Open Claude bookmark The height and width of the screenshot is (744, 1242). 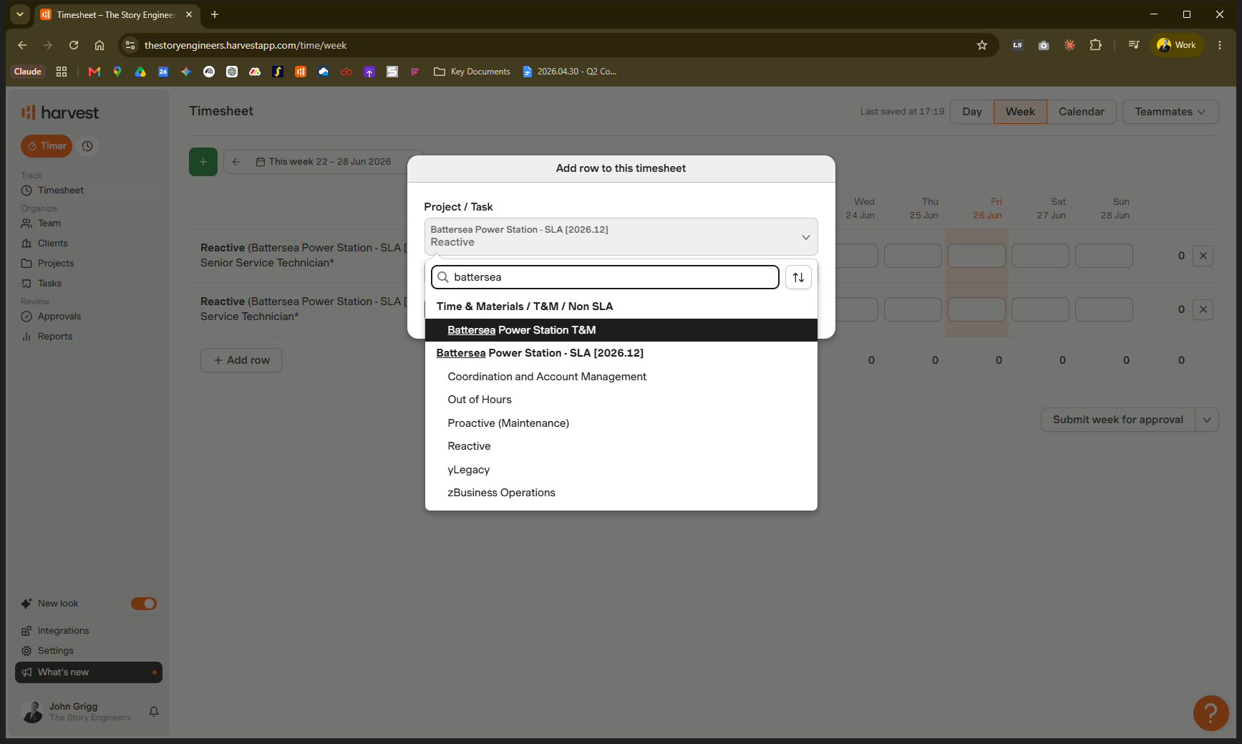28,72
